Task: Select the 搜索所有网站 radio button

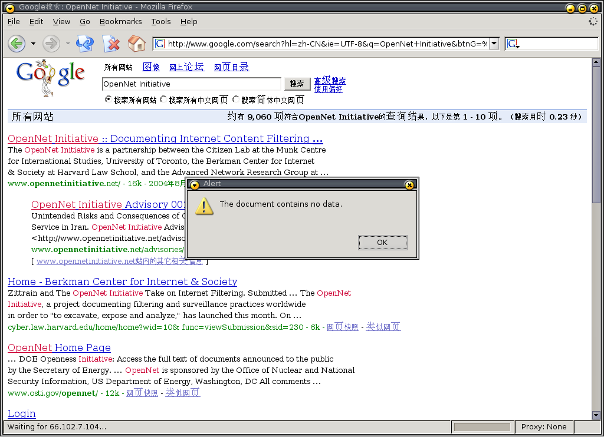Action: click(x=109, y=100)
